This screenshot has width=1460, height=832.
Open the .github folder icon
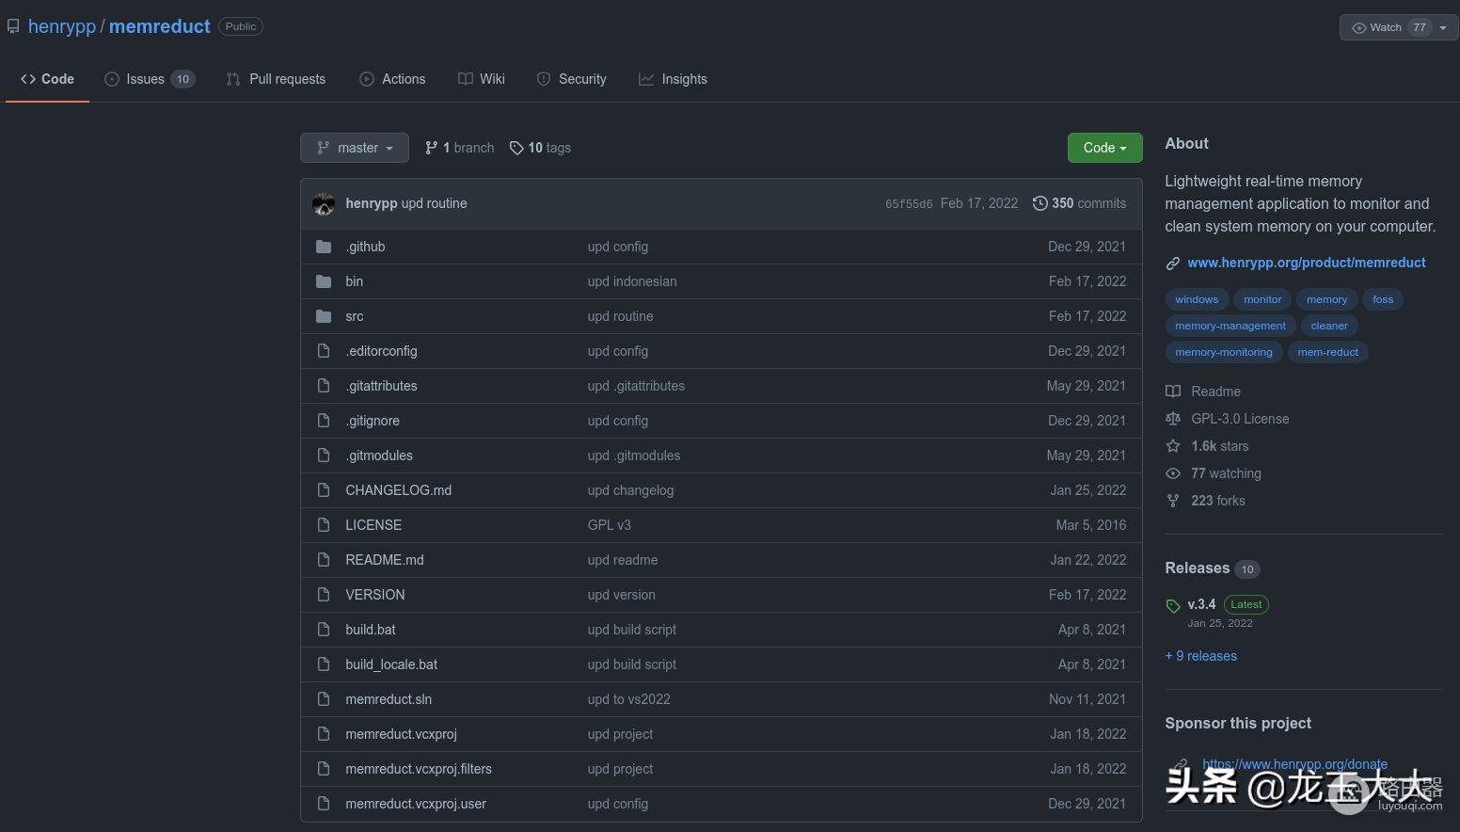[x=324, y=247]
